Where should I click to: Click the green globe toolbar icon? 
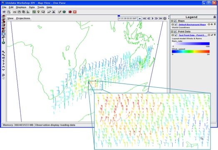[x=64, y=12]
